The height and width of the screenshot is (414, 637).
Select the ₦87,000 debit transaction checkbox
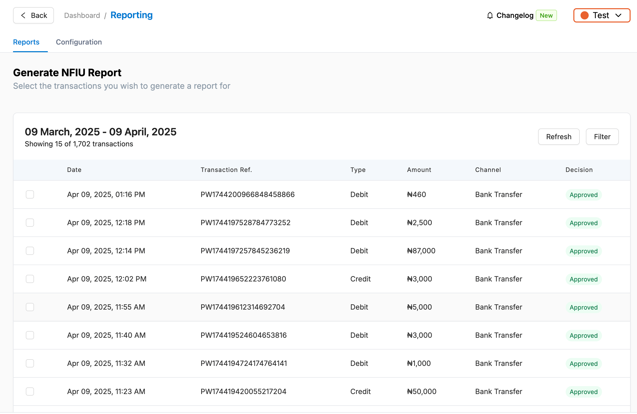tap(30, 251)
